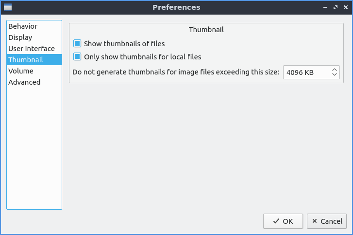Decrease thumbnail size limit with down arrow
Image resolution: width=353 pixels, height=235 pixels.
(x=335, y=75)
